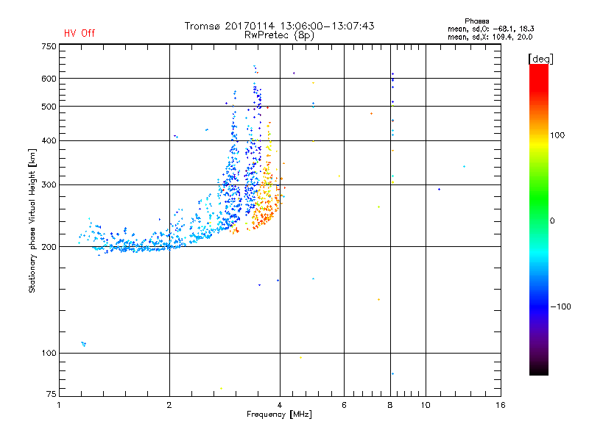Click the '750' y-axis tick label

click(49, 46)
